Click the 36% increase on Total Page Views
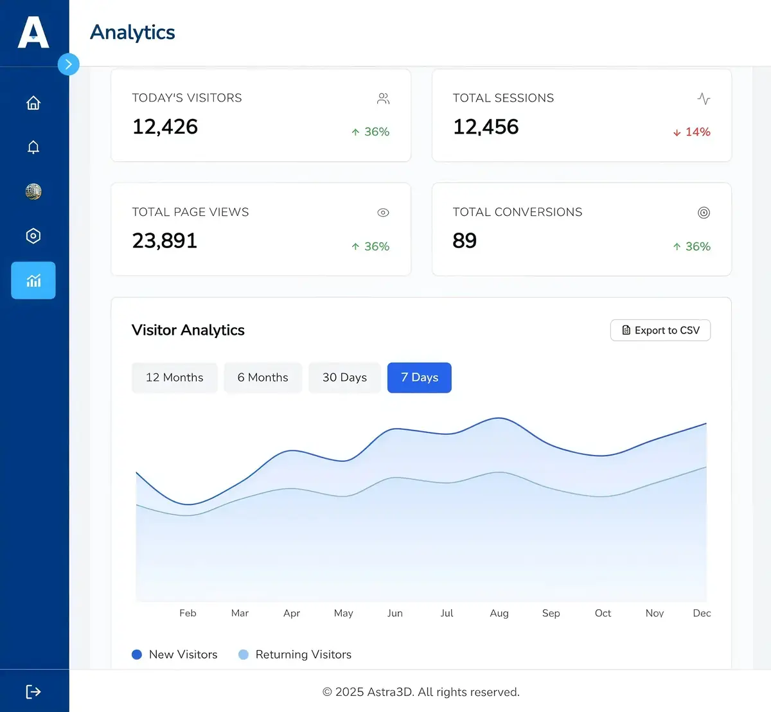This screenshot has width=771, height=712. (x=371, y=246)
